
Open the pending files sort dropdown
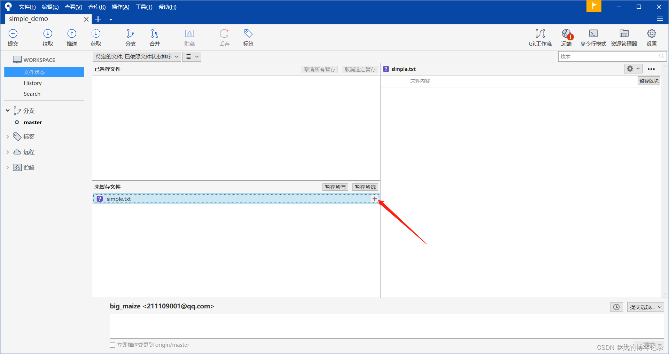pyautogui.click(x=137, y=57)
